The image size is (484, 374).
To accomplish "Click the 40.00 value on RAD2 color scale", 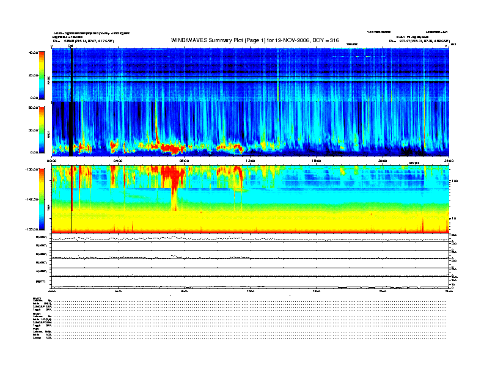I will [x=33, y=53].
